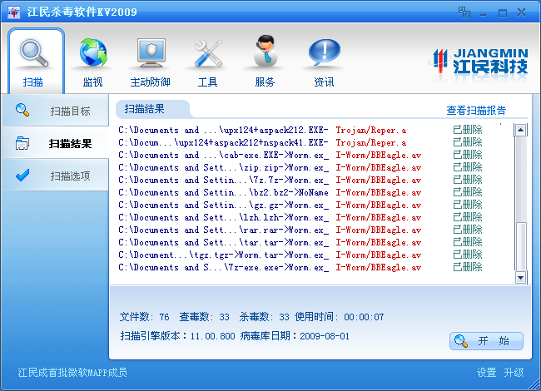The height and width of the screenshot is (391, 541).
Task: Select the gz.gz result row
Action: pyautogui.click(x=300, y=205)
